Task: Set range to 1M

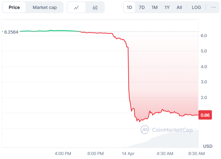Action: coord(154,7)
